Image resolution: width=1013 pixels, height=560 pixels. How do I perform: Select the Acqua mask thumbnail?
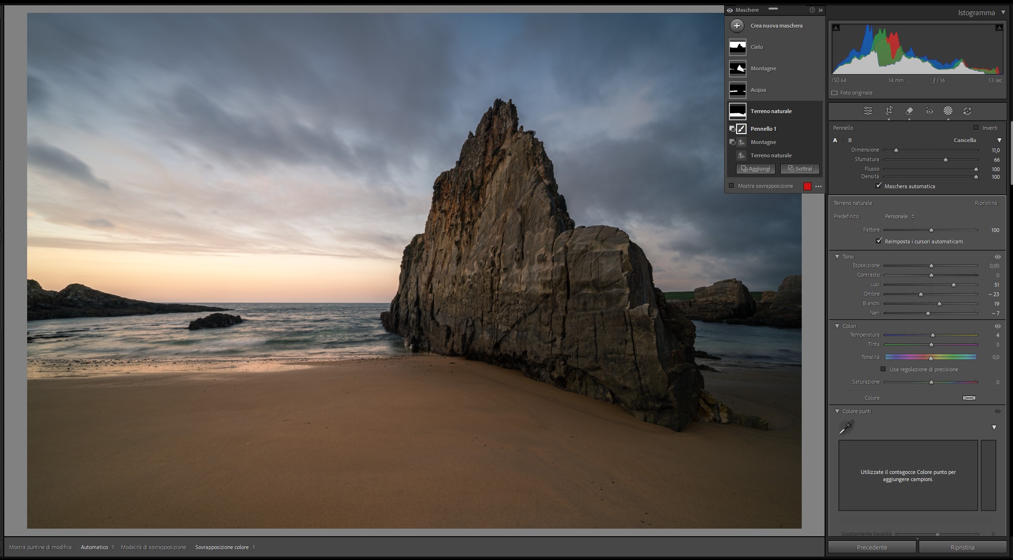(738, 90)
